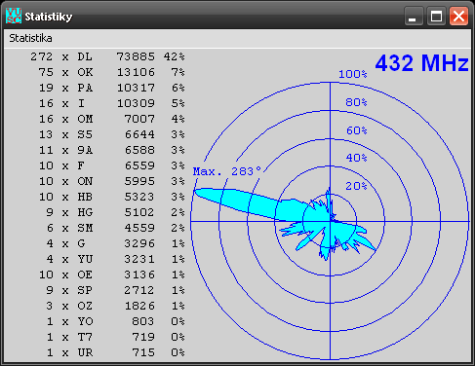Select the 4 x G row
The image size is (475, 366).
point(115,243)
